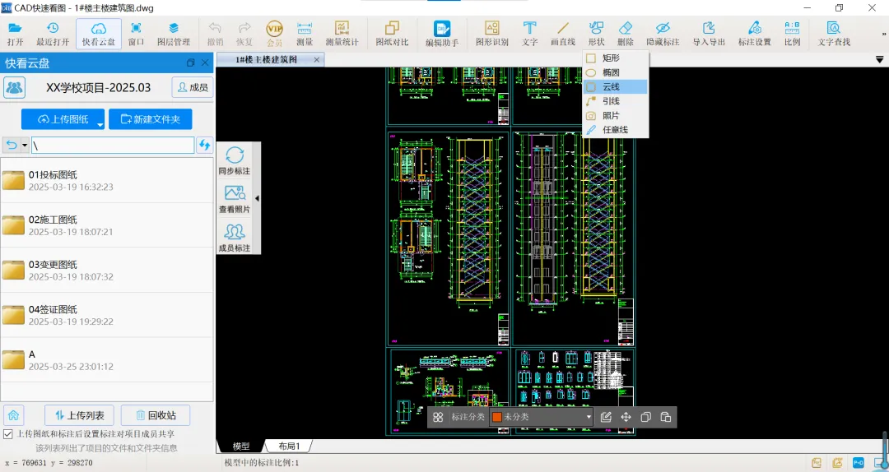Viewport: 889px width, 472px height.
Task: Choose the 删除 eraser tool
Action: pyautogui.click(x=626, y=34)
